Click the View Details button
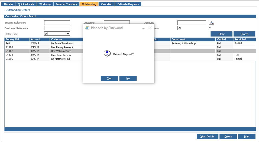The image size is (259, 142). 208,136
